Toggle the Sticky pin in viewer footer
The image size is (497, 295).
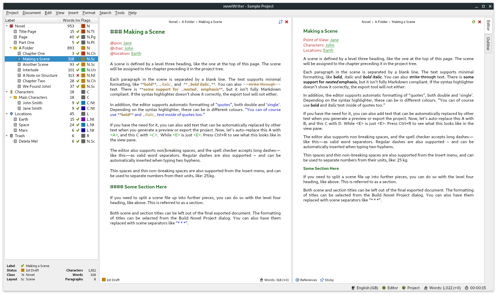322,280
